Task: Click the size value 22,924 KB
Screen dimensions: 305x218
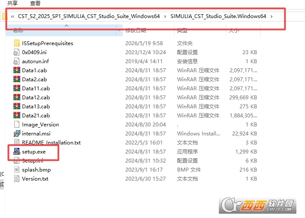Action: 245,133
